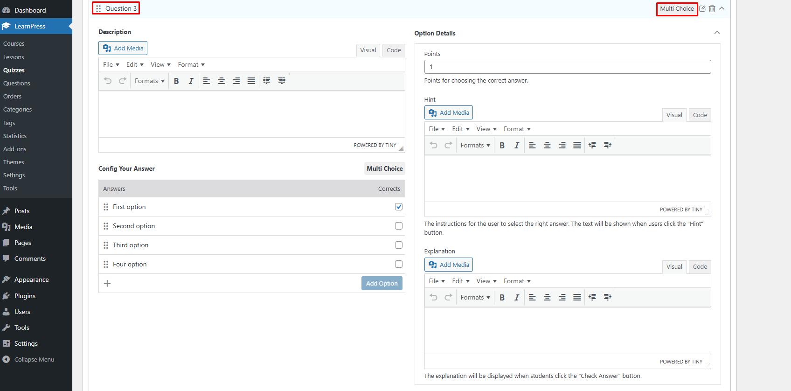Open Formats dropdown in Description editor
Viewport: 791px width, 391px height.
(149, 81)
